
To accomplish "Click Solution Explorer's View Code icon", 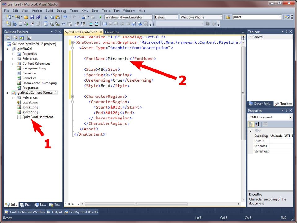I will point(29,38).
